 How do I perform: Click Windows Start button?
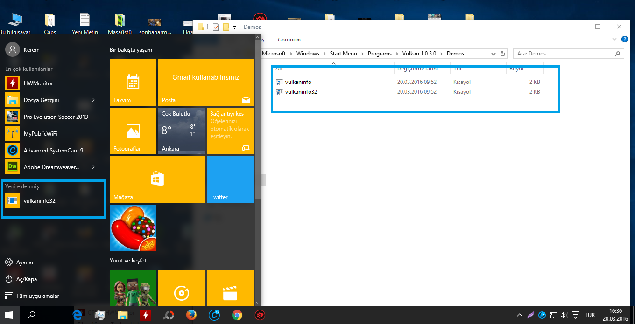coord(8,315)
